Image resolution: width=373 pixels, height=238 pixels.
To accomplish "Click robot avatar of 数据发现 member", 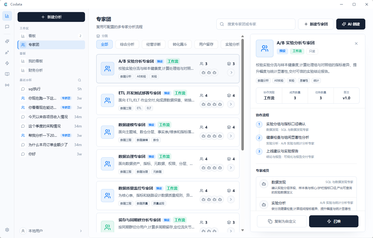I will [x=264, y=184].
